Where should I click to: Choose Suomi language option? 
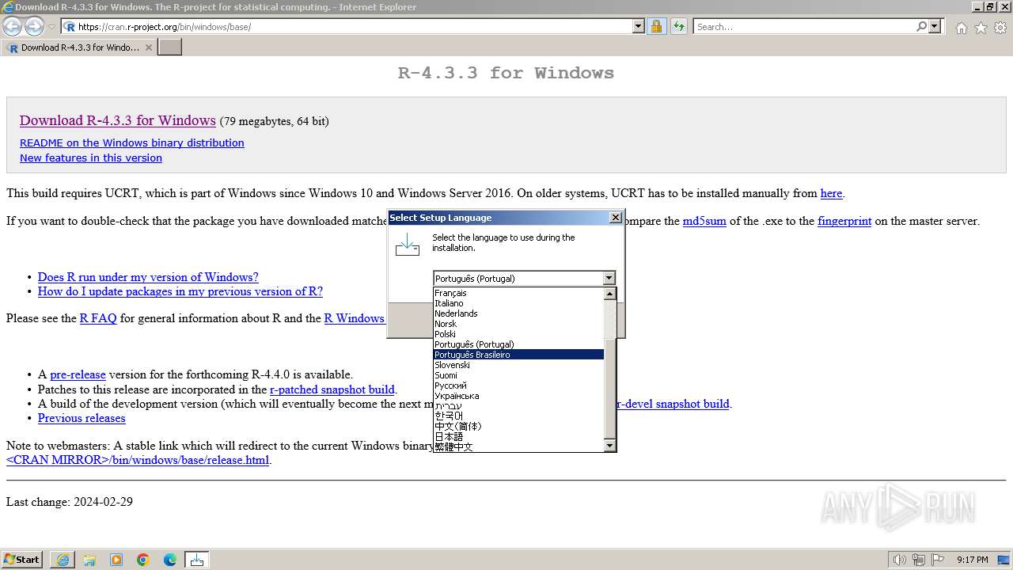tap(518, 375)
